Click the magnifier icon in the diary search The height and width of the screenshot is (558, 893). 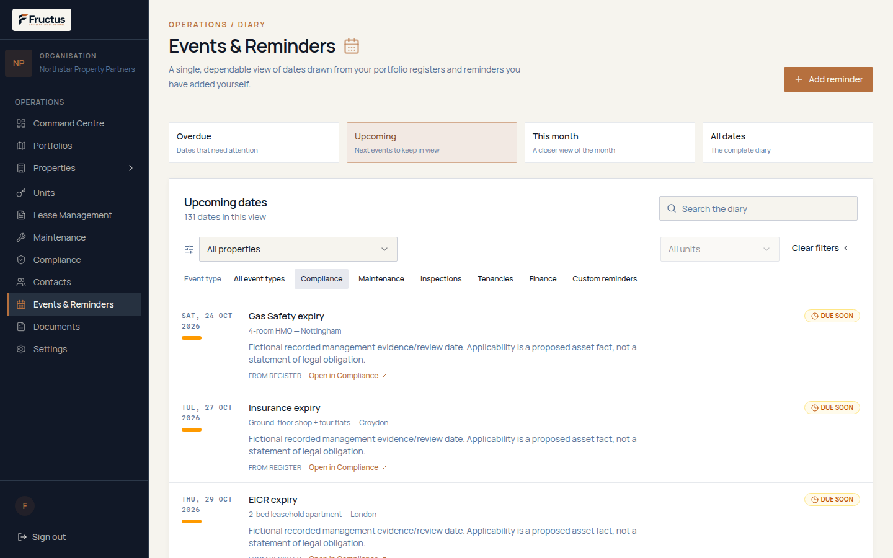672,209
